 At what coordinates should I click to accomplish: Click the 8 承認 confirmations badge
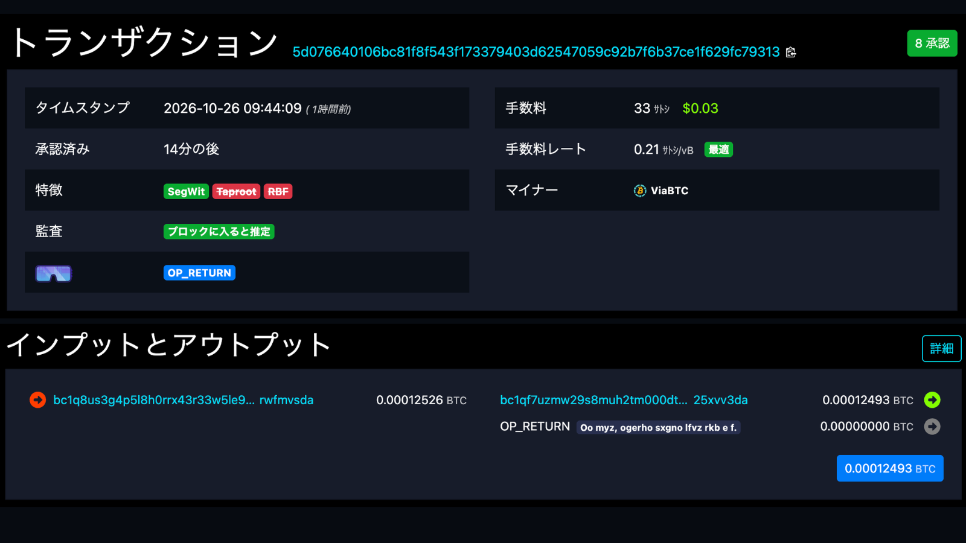pyautogui.click(x=932, y=43)
